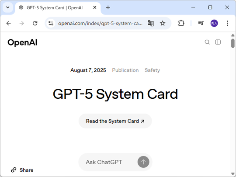Reload the current page

[x=35, y=23]
